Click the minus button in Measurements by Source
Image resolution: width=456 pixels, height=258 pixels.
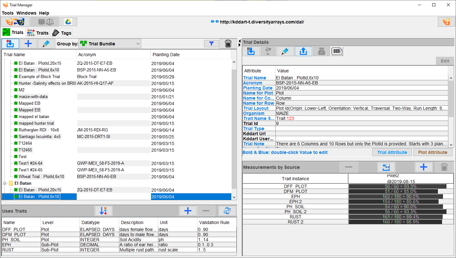pyautogui.click(x=349, y=167)
